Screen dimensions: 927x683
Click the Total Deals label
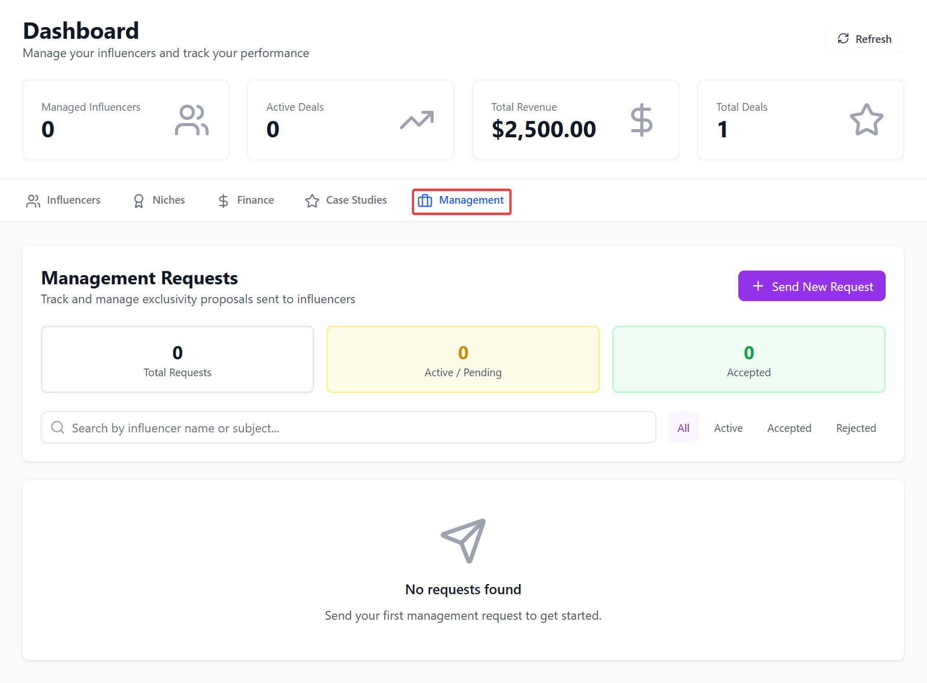pyautogui.click(x=742, y=107)
